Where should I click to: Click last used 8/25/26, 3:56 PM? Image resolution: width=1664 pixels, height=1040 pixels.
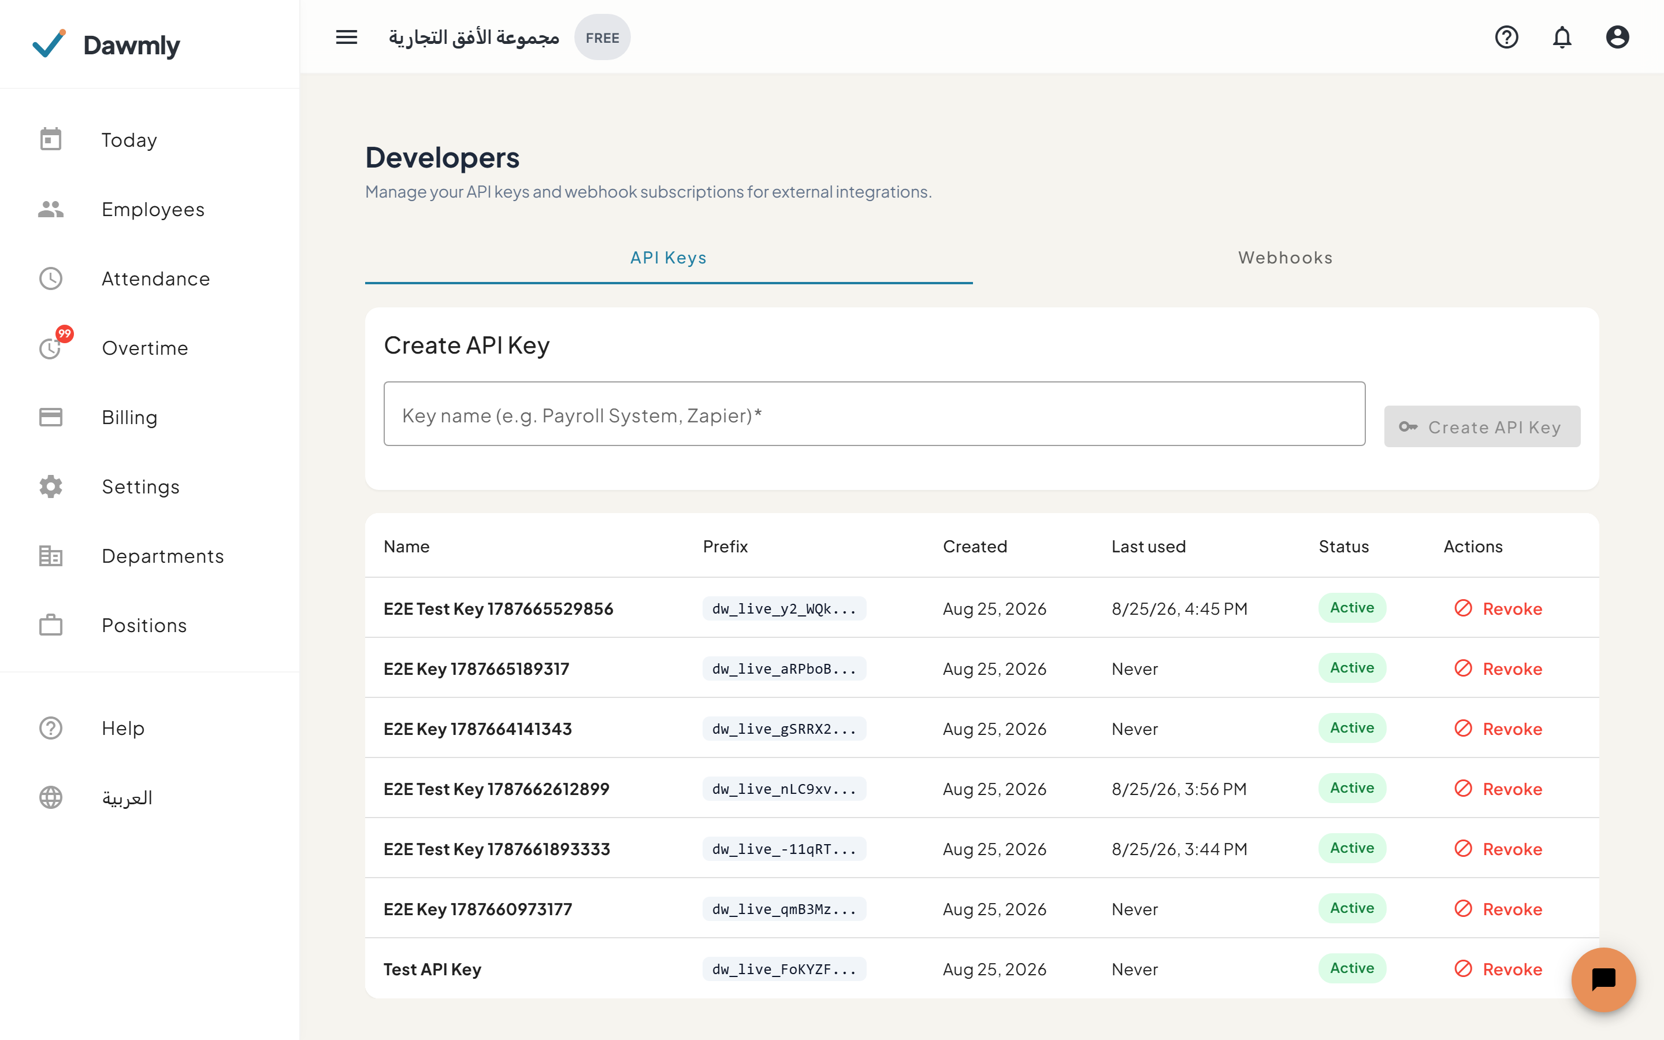coord(1179,789)
